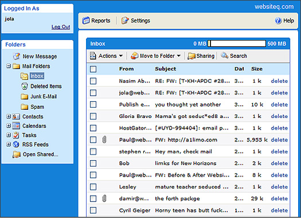Click the mailbox storage usage bar
This screenshot has width=301, height=218.
237,43
